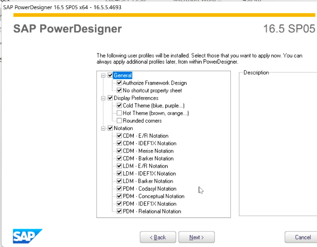Disable No shortcut property sheet option
This screenshot has width=317, height=247.
119,90
